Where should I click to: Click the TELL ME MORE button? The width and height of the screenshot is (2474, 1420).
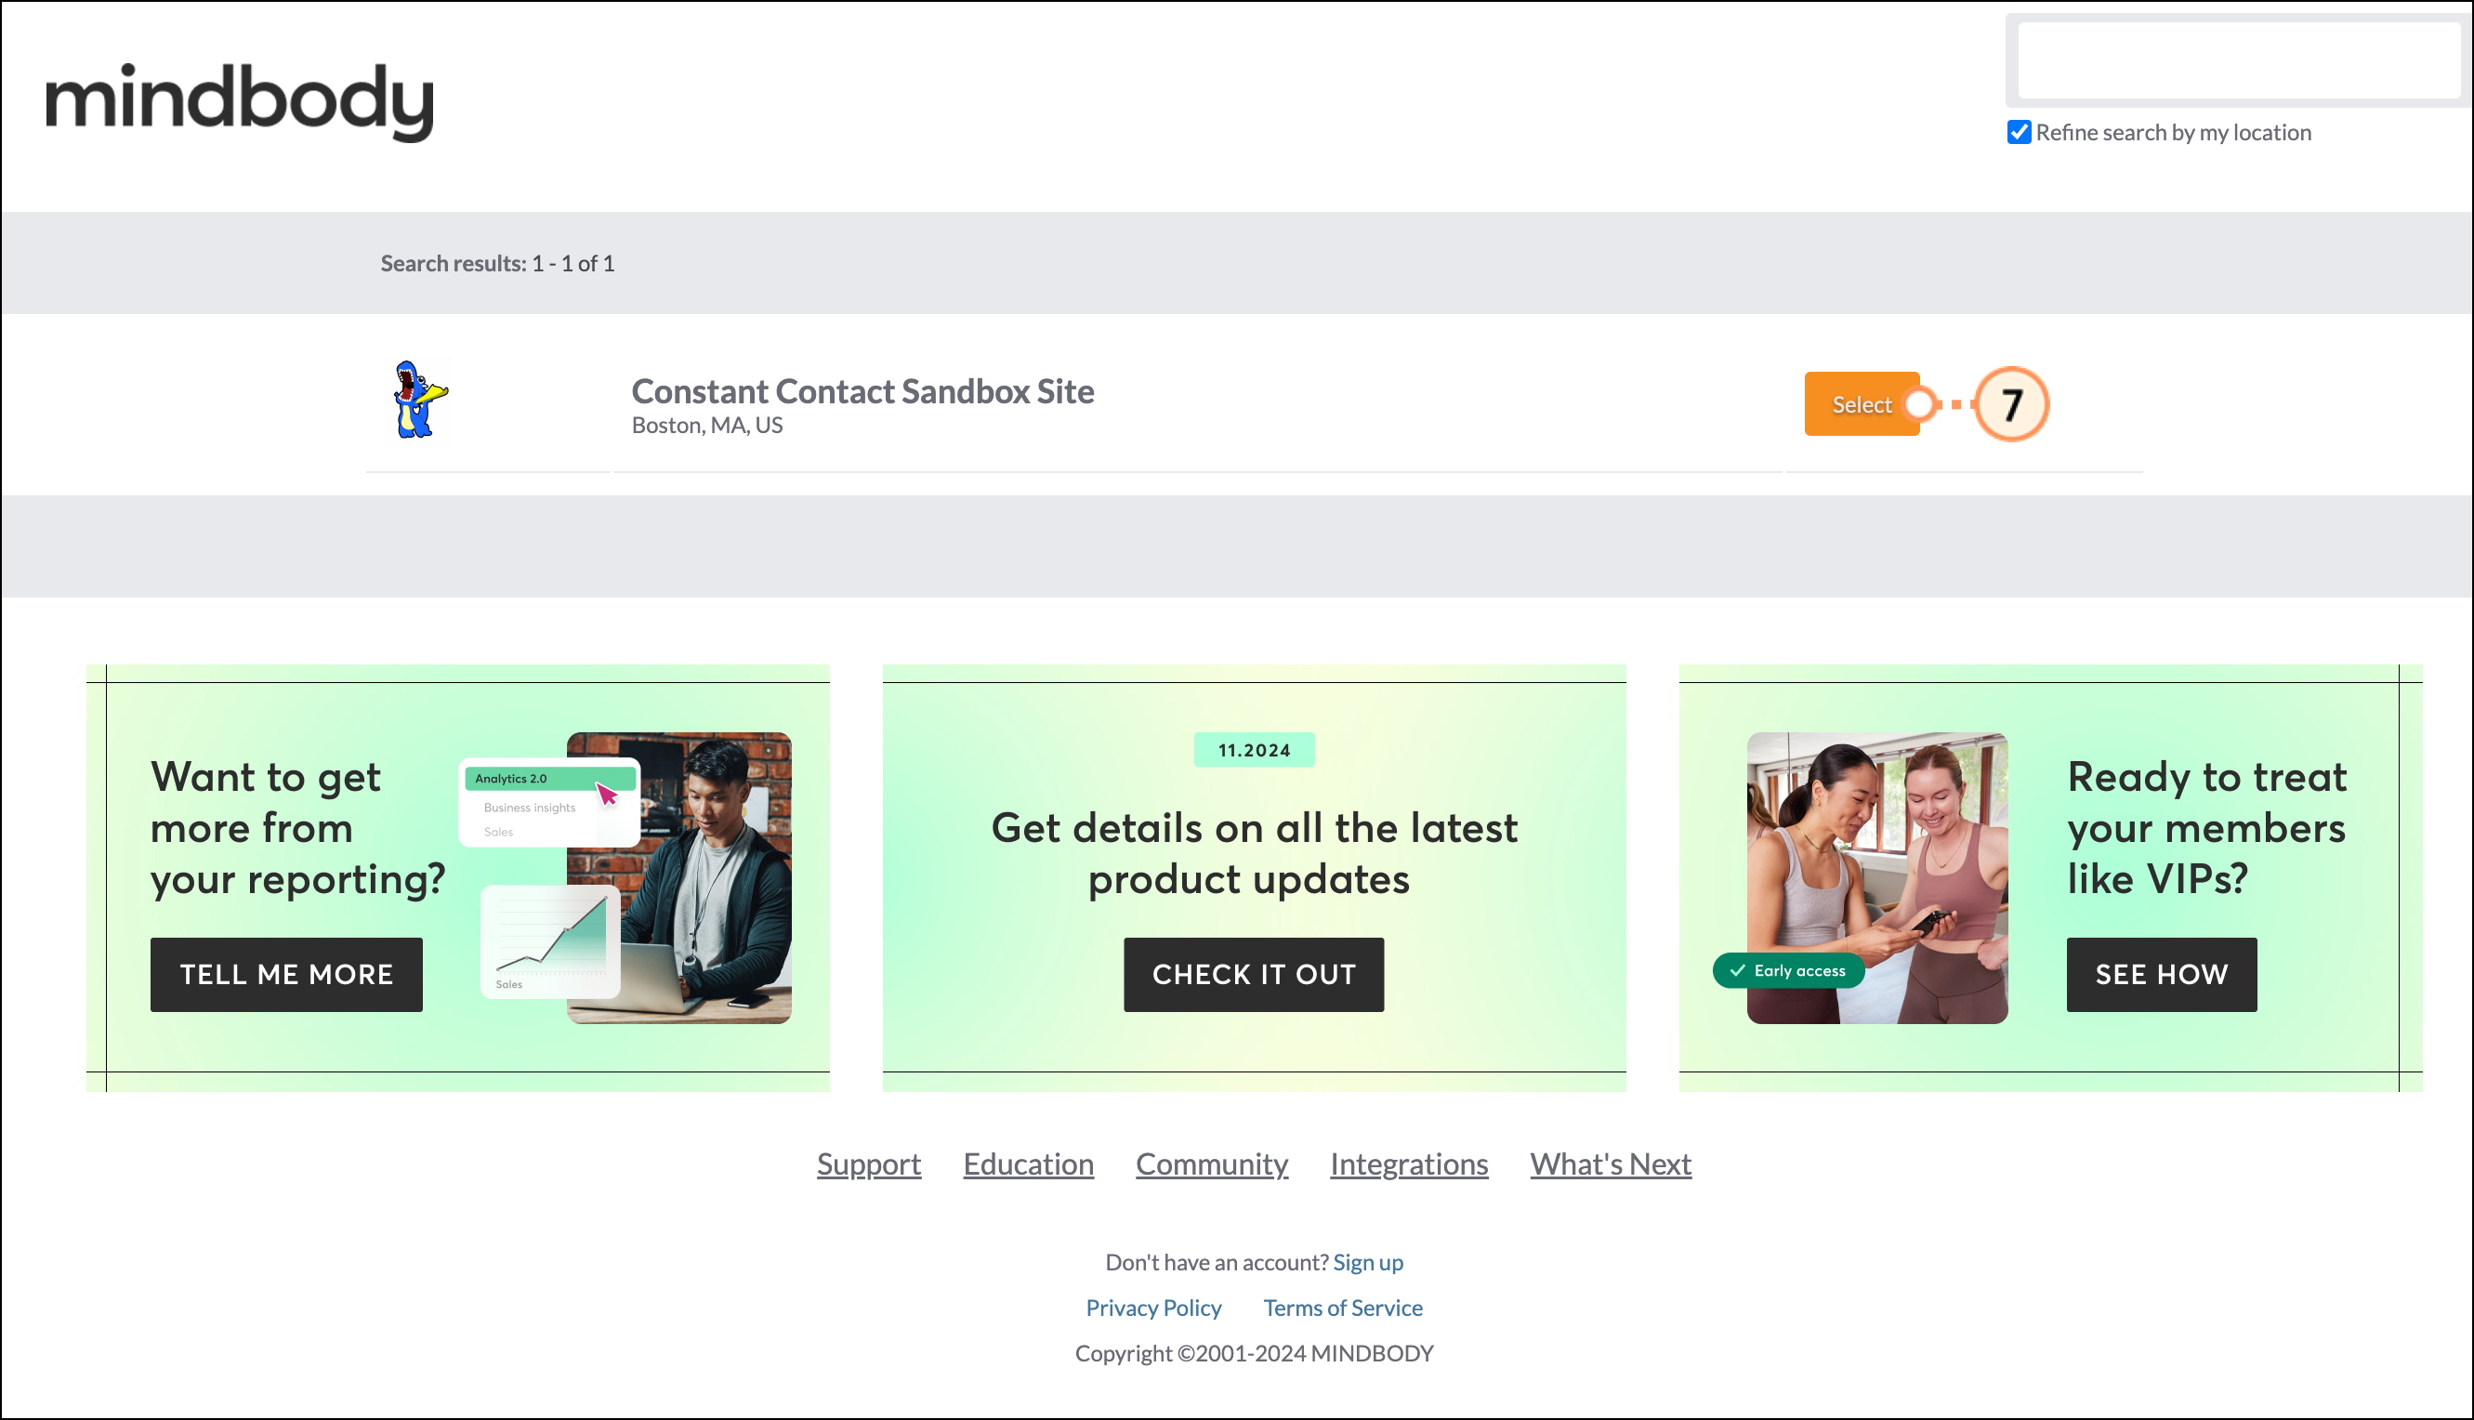(286, 974)
